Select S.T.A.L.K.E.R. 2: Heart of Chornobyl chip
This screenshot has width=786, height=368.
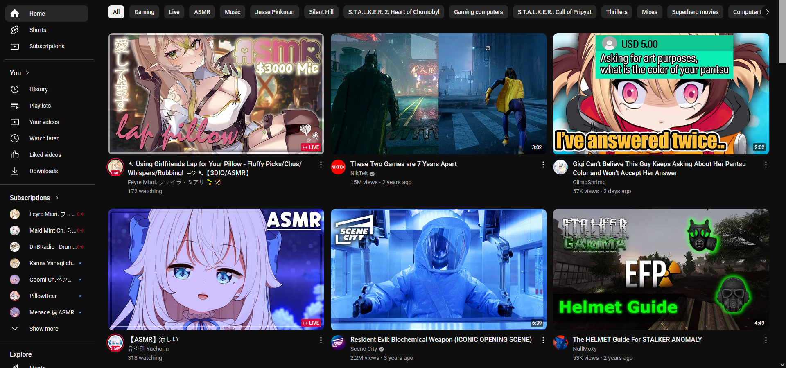[x=394, y=12]
